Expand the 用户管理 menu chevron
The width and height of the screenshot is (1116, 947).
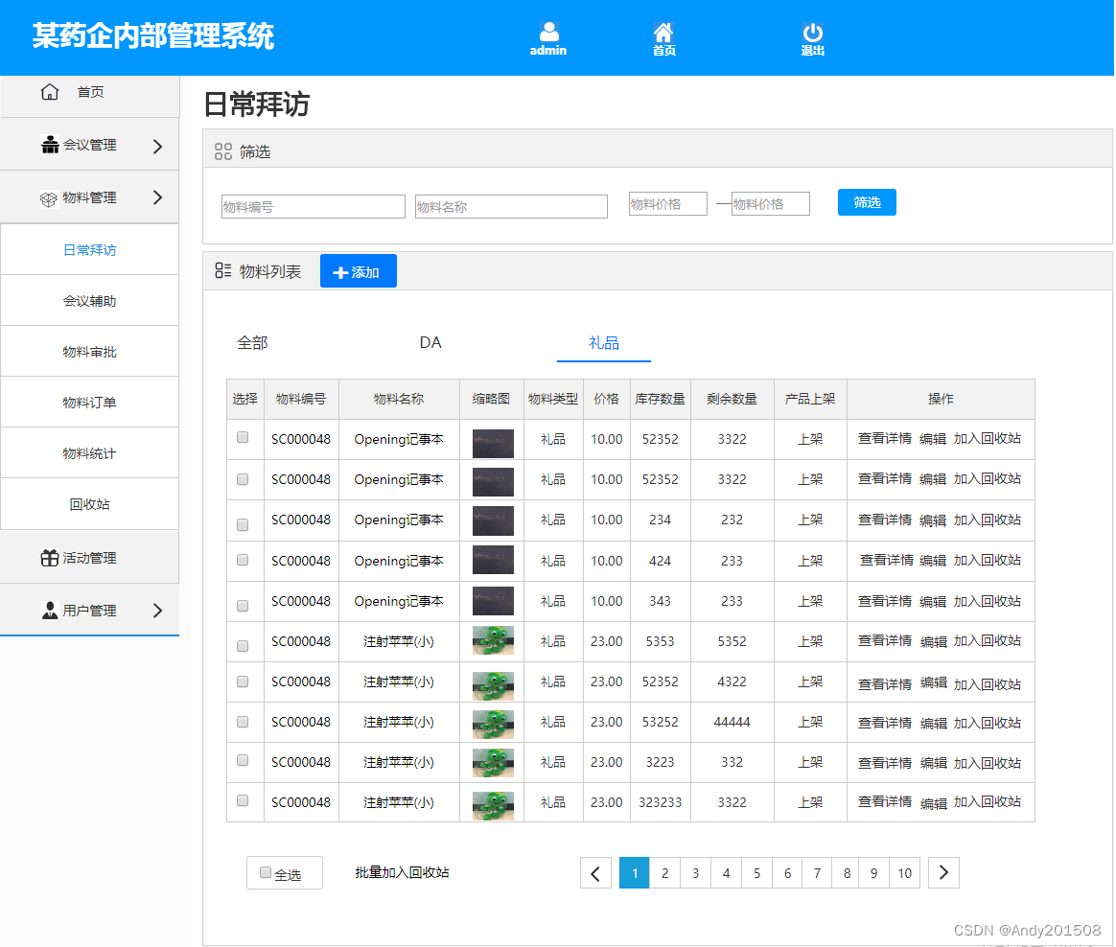(157, 610)
